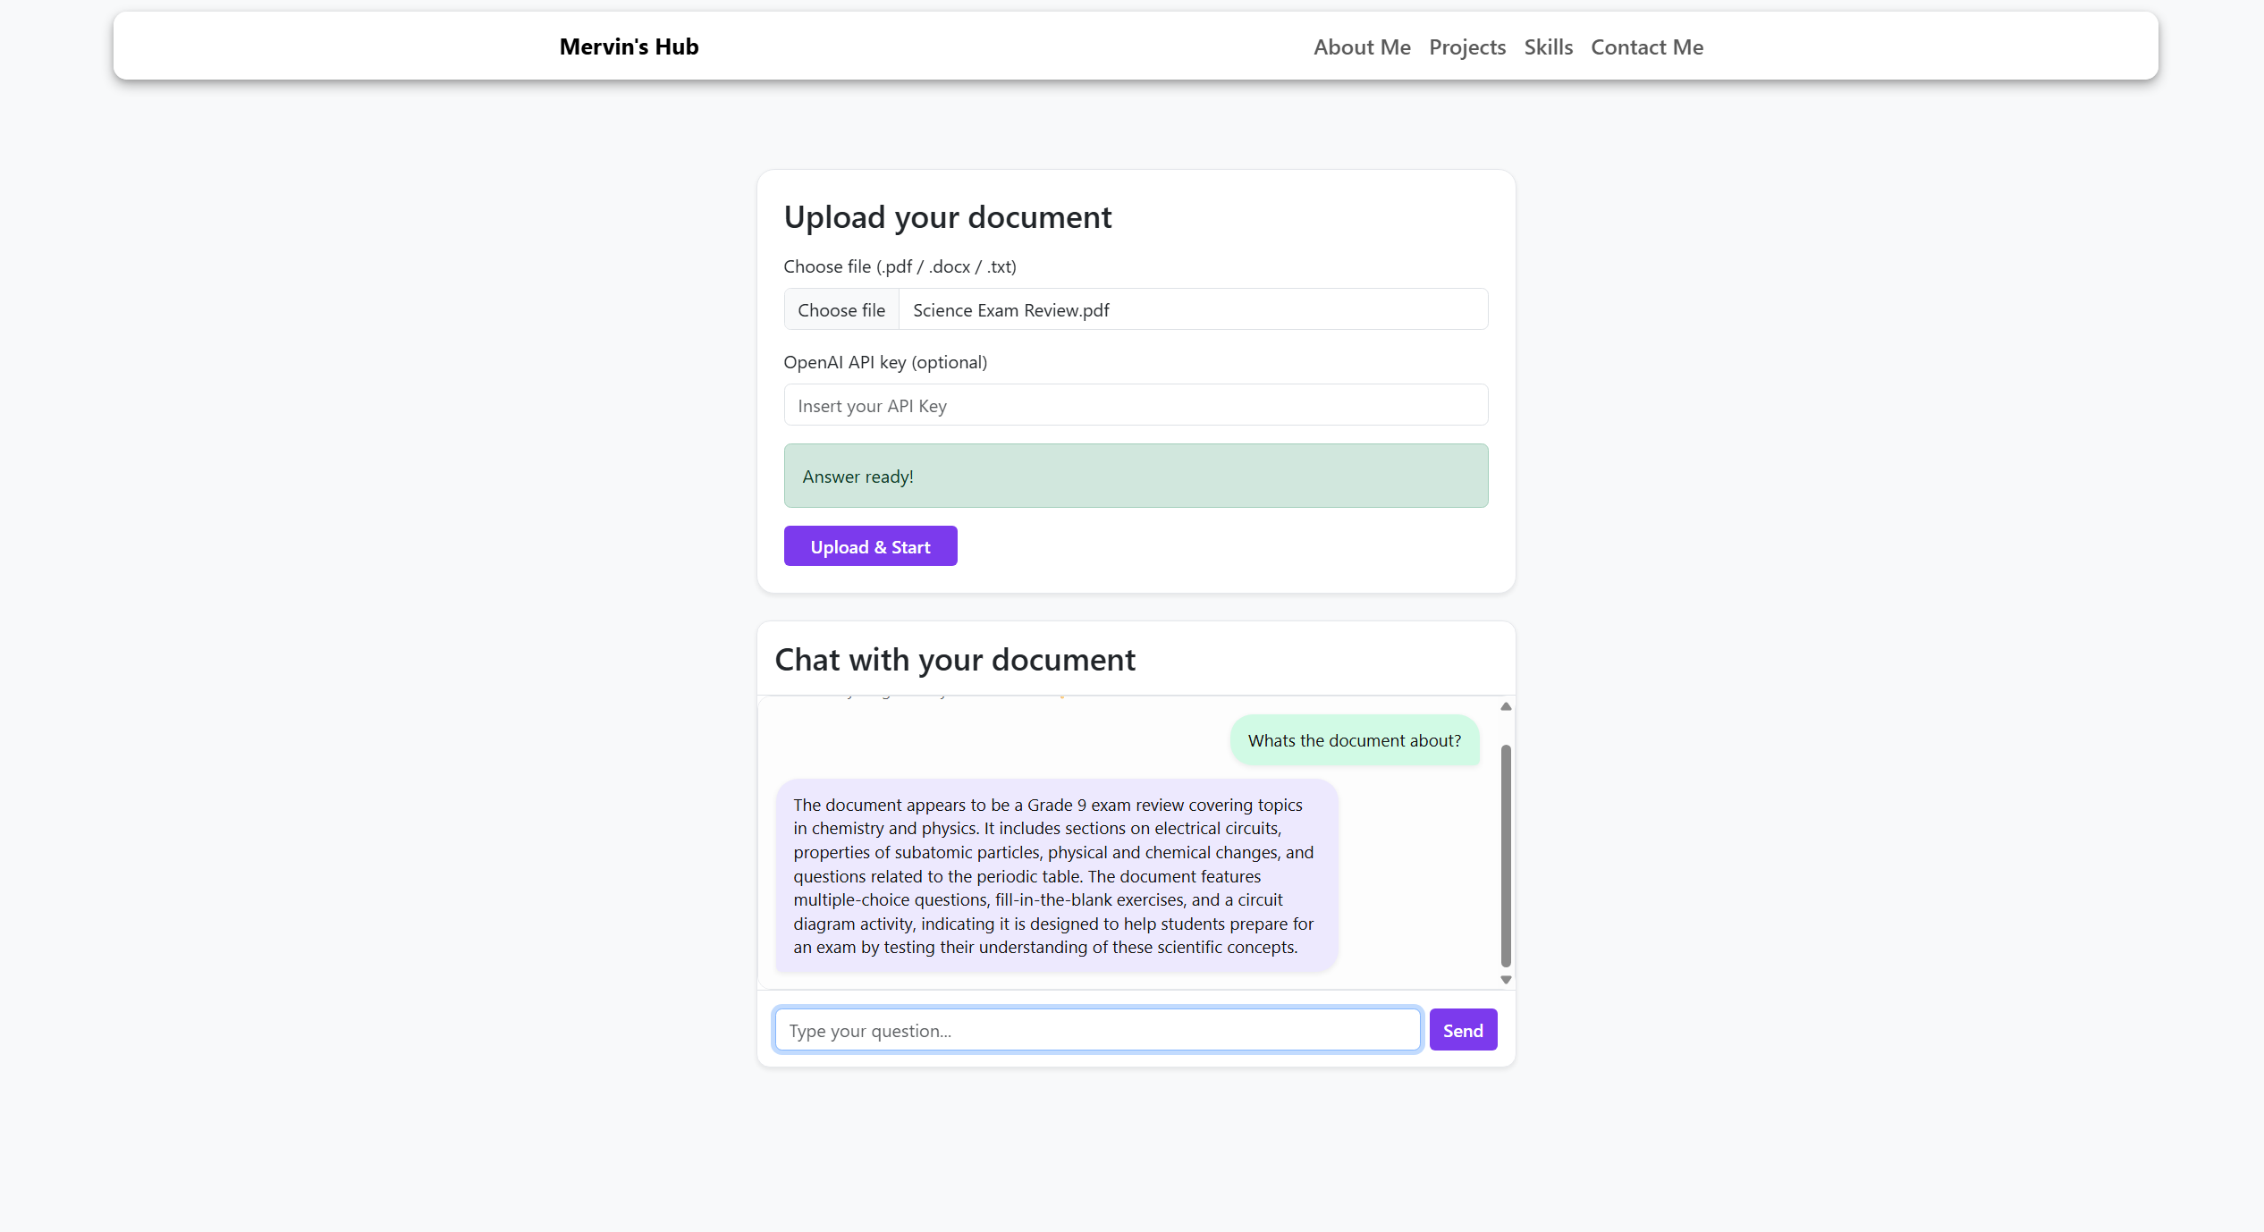Click the "Whats the document about?" message bubble
2264x1232 pixels.
tap(1354, 740)
